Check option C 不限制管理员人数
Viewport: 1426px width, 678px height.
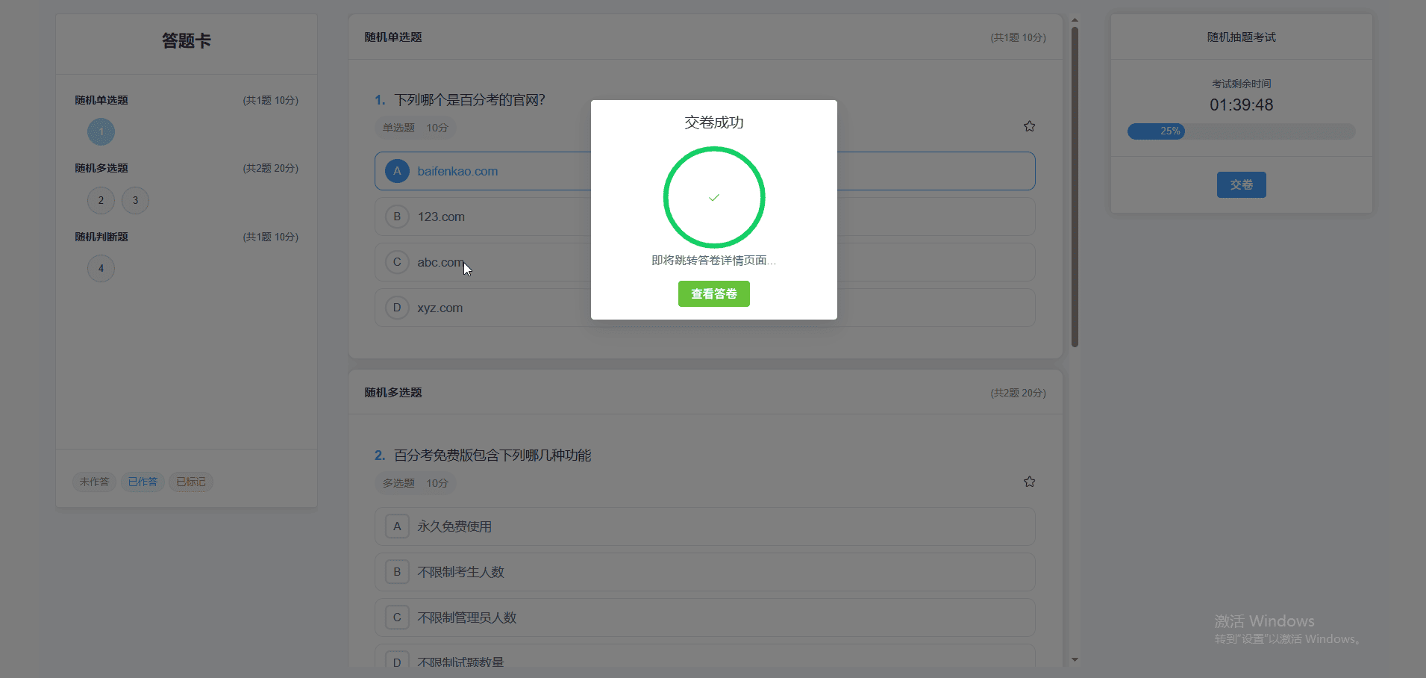pos(522,617)
